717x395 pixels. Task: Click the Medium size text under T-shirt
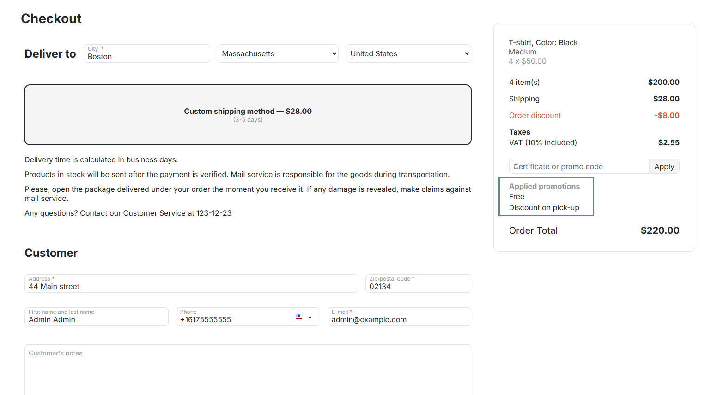click(523, 52)
